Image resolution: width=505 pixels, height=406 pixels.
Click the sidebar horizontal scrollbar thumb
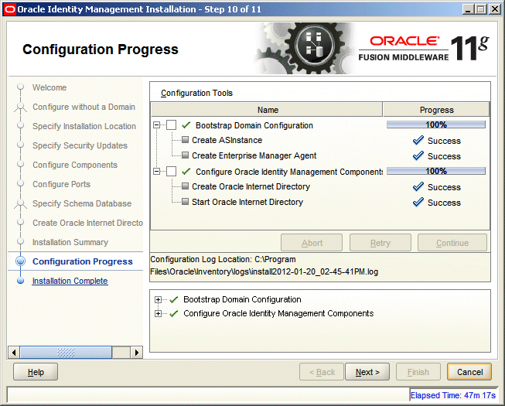pyautogui.click(x=66, y=352)
